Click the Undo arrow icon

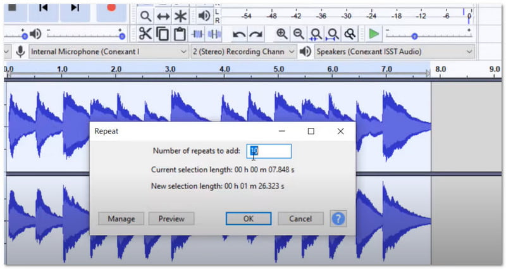[x=238, y=34]
